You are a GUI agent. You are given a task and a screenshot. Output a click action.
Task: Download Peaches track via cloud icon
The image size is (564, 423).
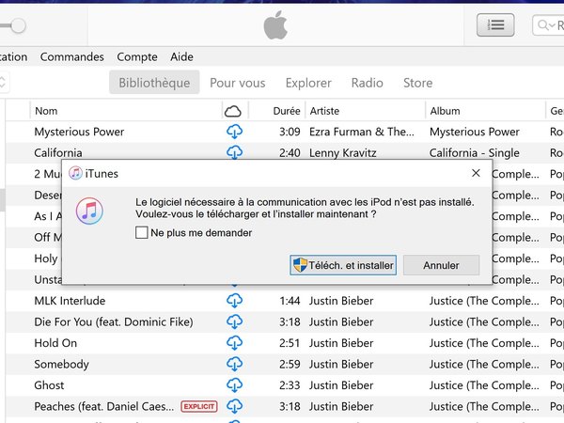[x=234, y=406]
